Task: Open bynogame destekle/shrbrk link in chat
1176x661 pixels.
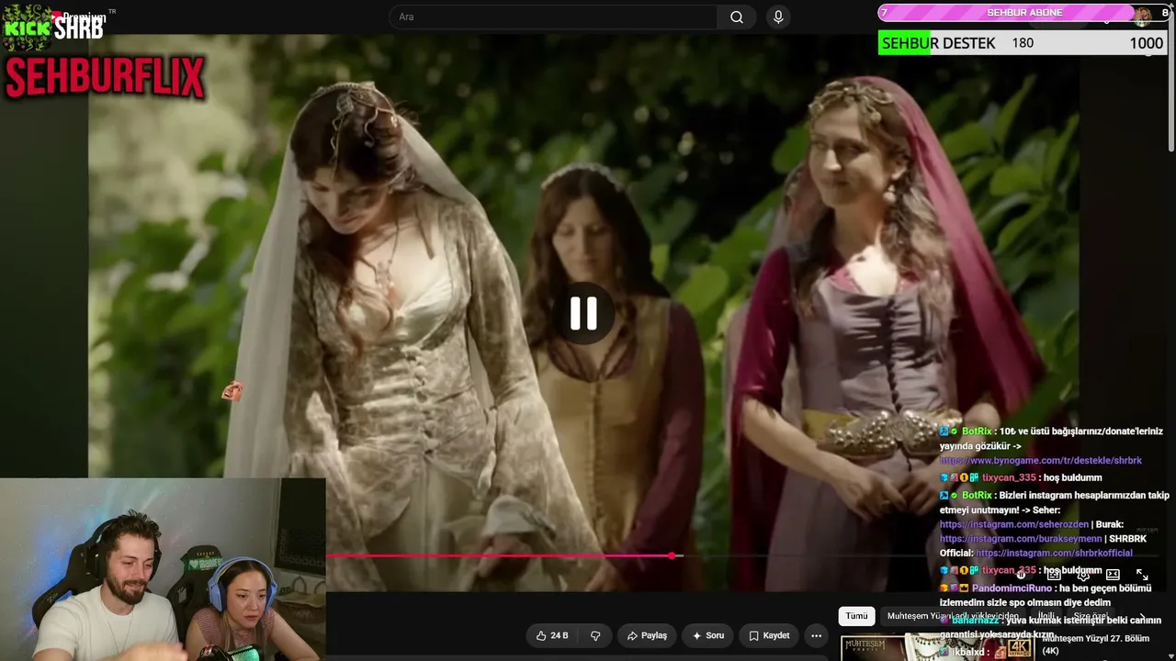Action: click(x=1040, y=461)
